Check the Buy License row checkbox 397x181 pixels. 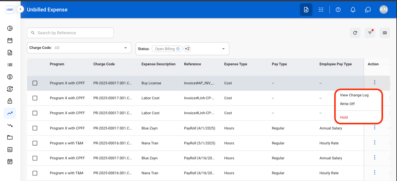click(x=35, y=83)
